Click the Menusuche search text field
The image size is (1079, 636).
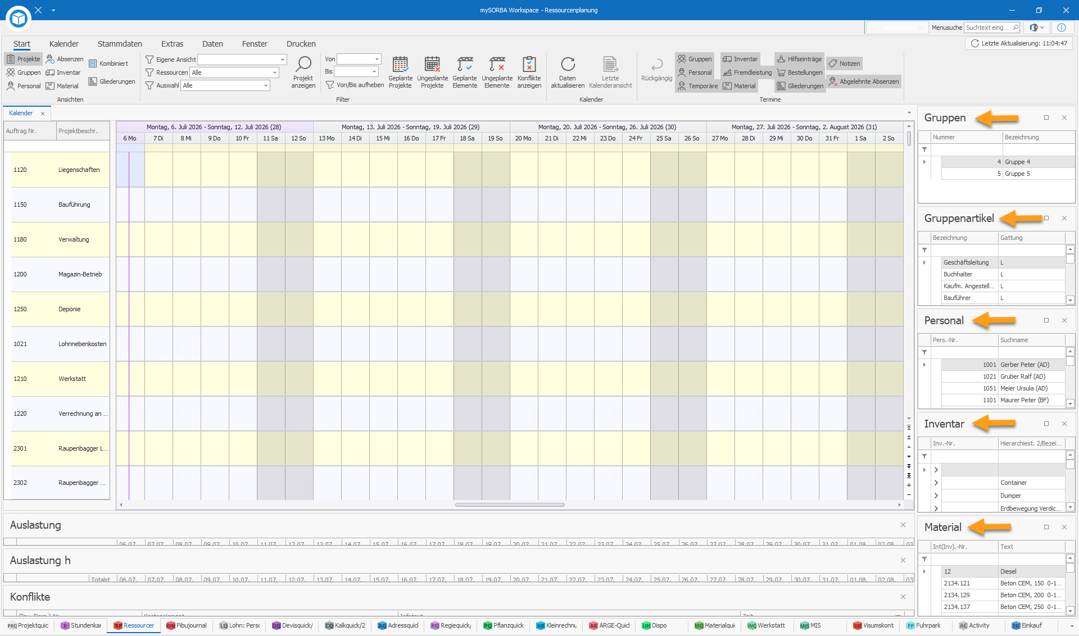click(x=992, y=28)
